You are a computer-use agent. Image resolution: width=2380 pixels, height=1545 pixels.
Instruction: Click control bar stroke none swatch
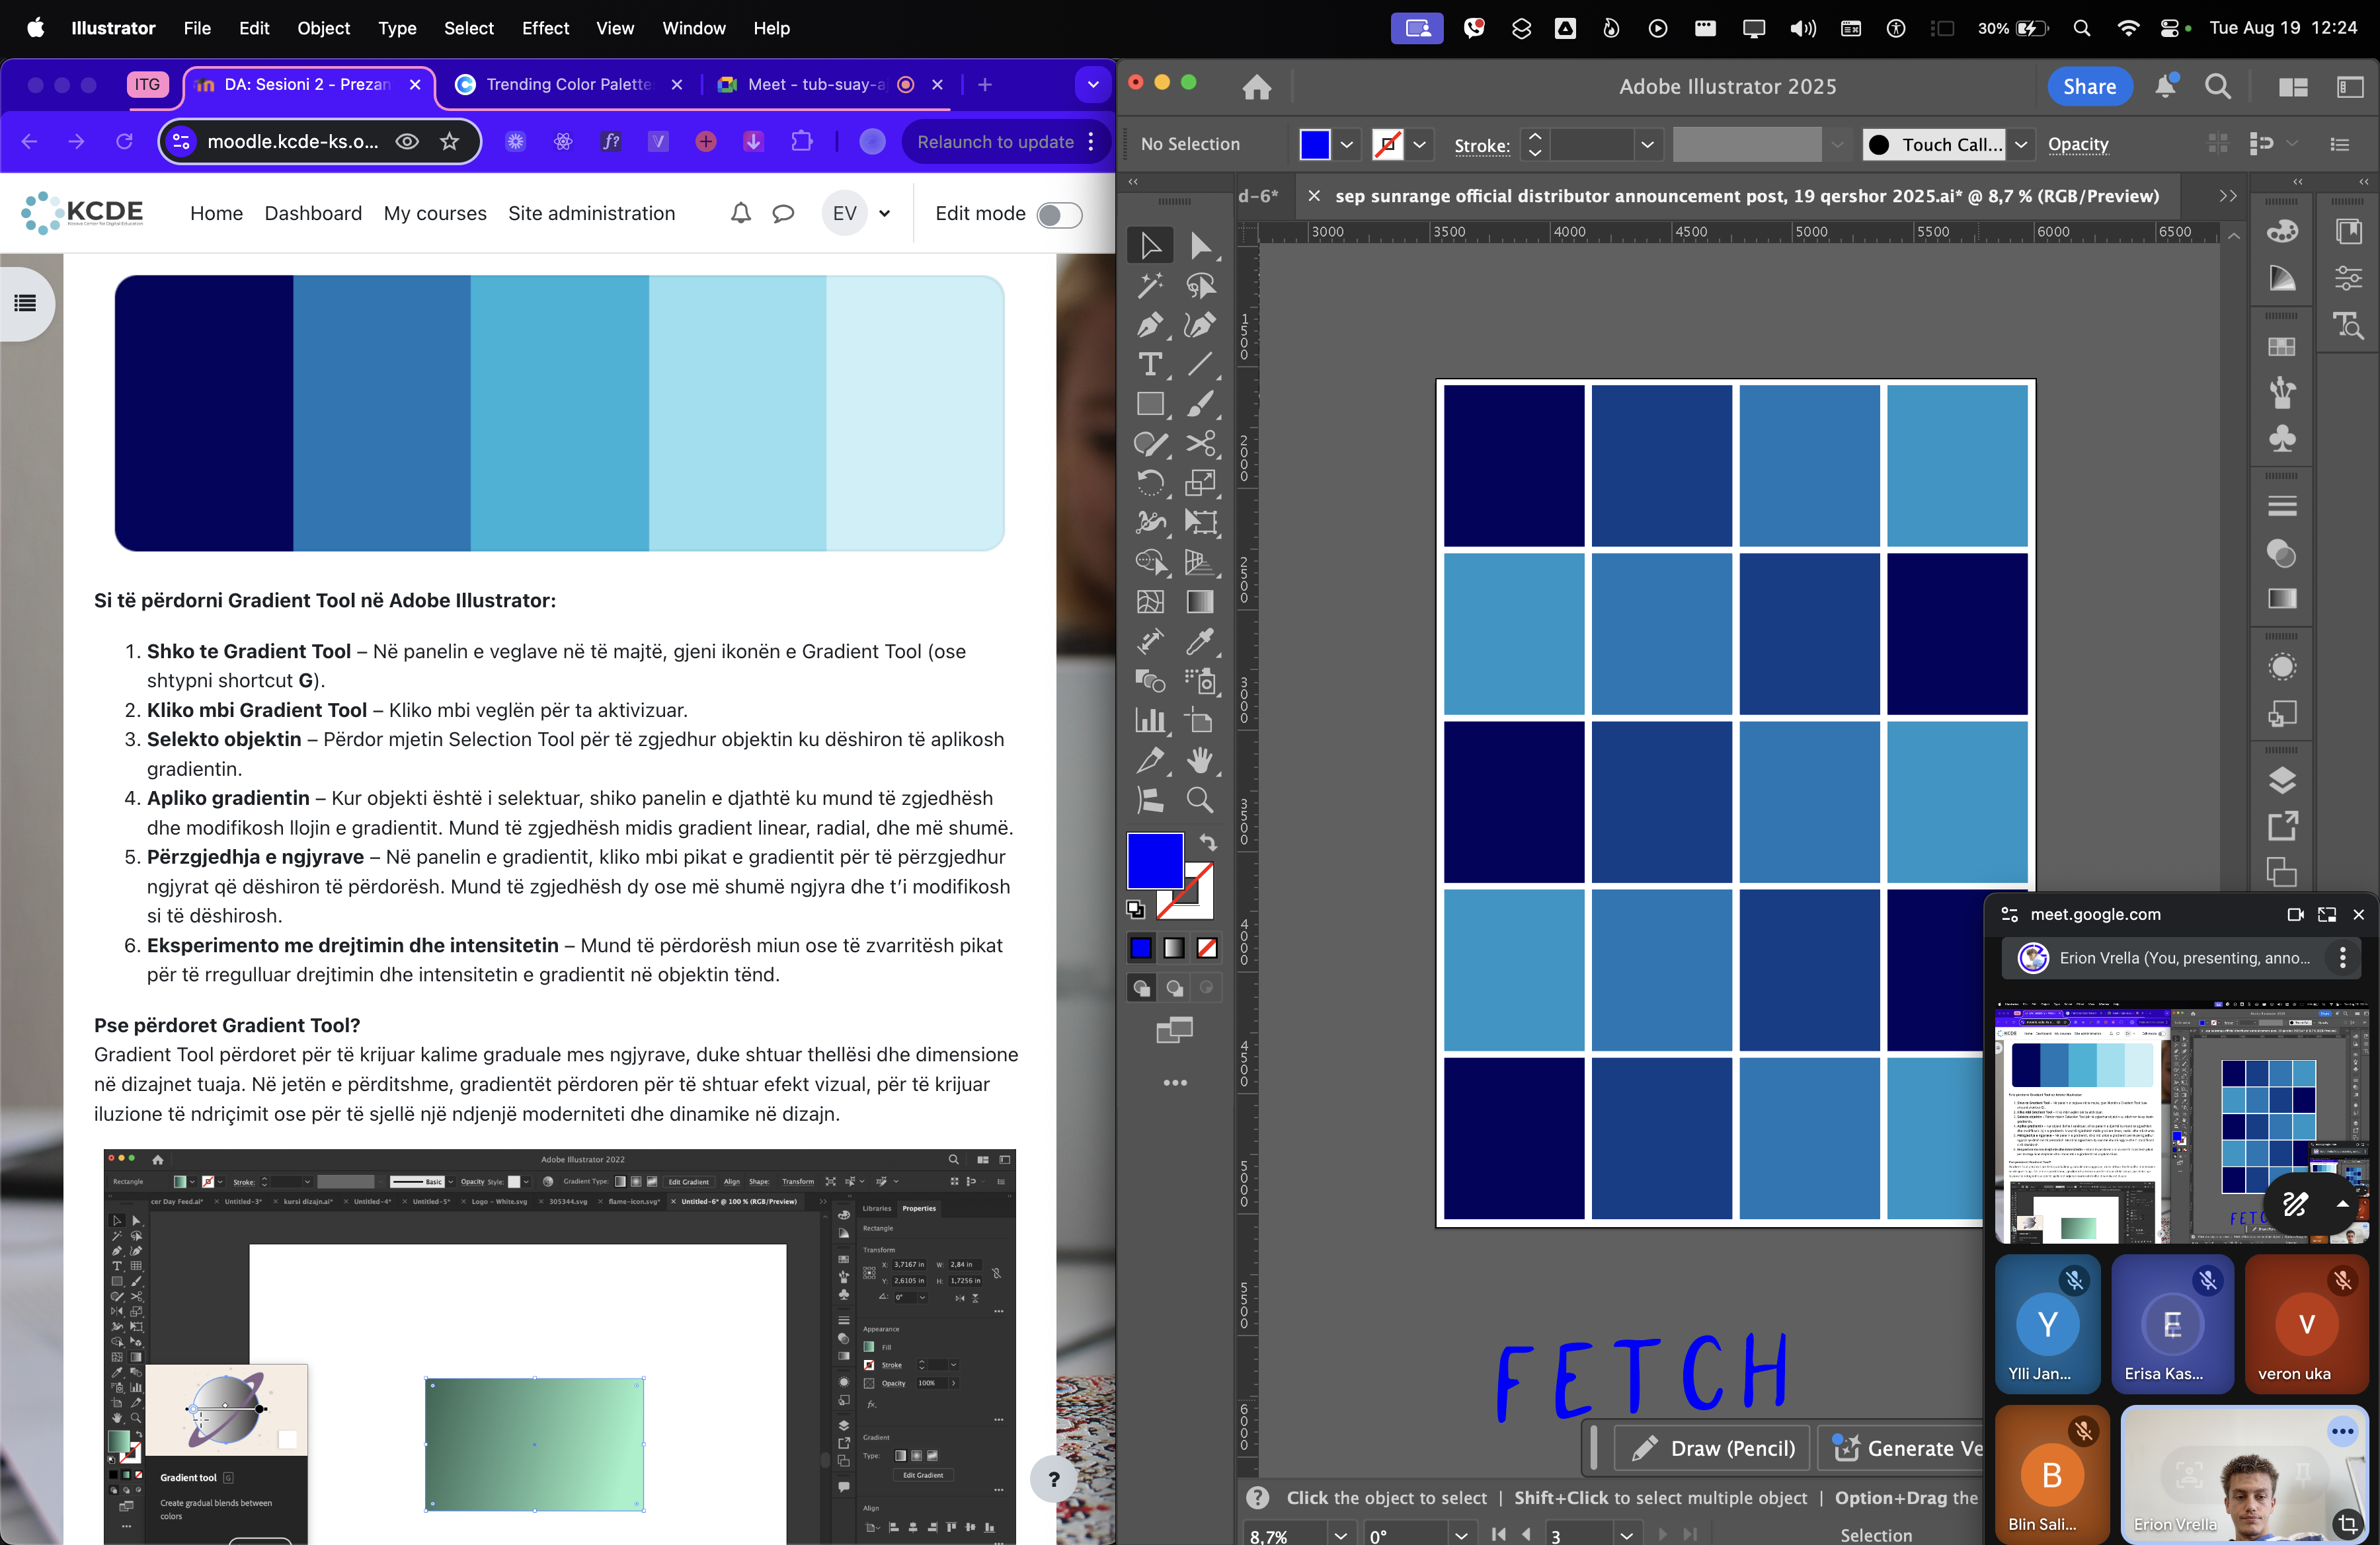pos(1387,145)
